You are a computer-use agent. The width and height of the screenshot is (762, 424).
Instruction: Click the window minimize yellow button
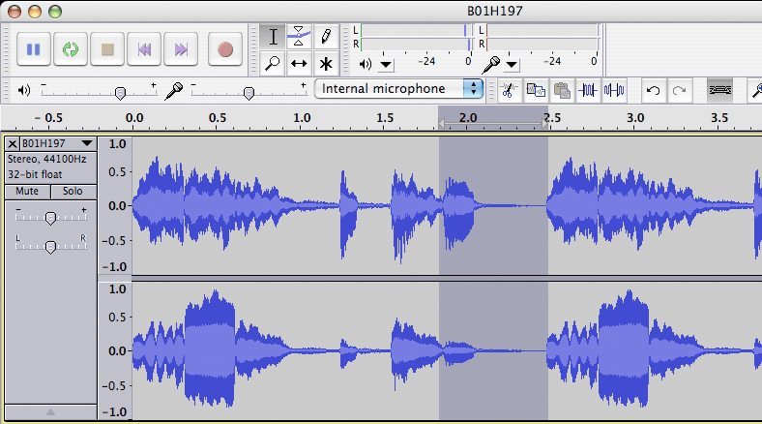(x=35, y=12)
